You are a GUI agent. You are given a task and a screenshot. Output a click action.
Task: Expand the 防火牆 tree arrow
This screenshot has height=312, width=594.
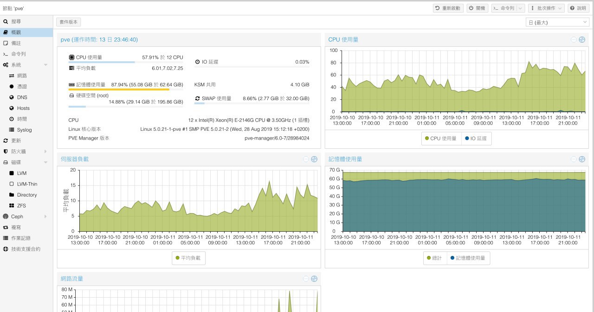[45, 152]
